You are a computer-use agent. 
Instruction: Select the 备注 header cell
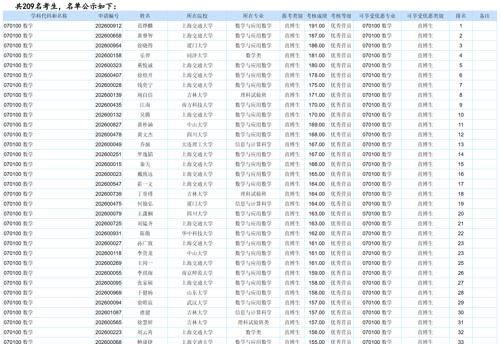[x=485, y=16]
